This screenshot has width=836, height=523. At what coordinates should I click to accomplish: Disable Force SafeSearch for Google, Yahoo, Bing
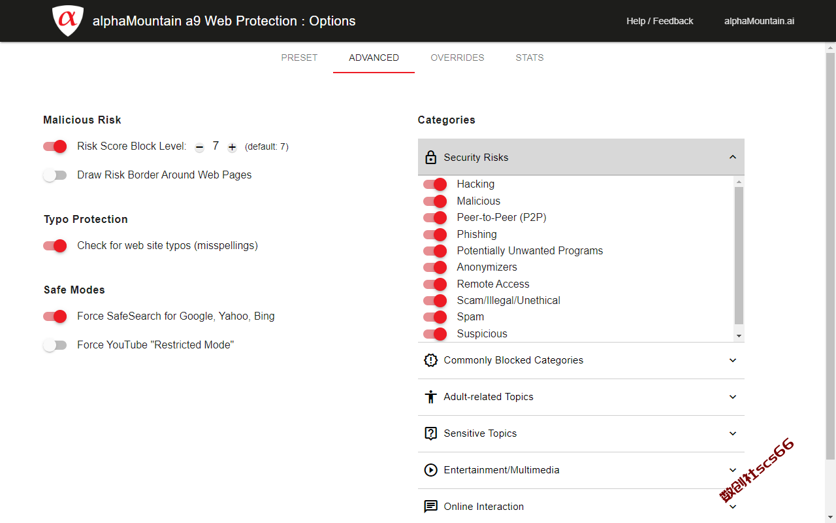click(56, 316)
